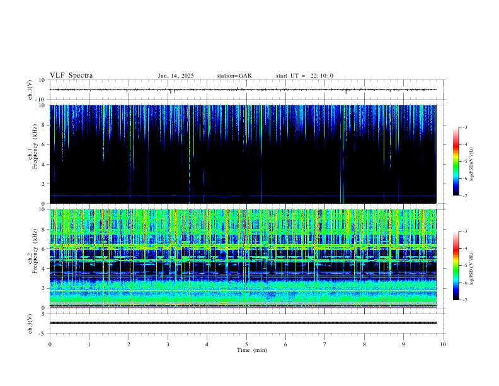
Task: Click the "ch.1(V)" waveform axis label
Action: (x=30, y=90)
